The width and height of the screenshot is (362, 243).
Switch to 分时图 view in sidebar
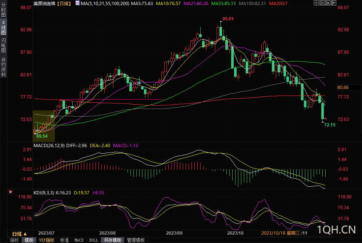(3, 11)
